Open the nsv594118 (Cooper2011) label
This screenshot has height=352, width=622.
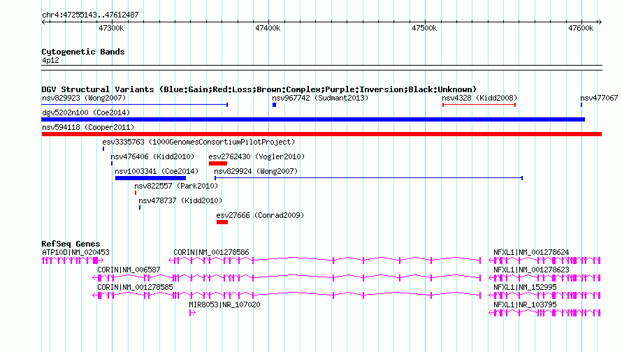coord(88,127)
